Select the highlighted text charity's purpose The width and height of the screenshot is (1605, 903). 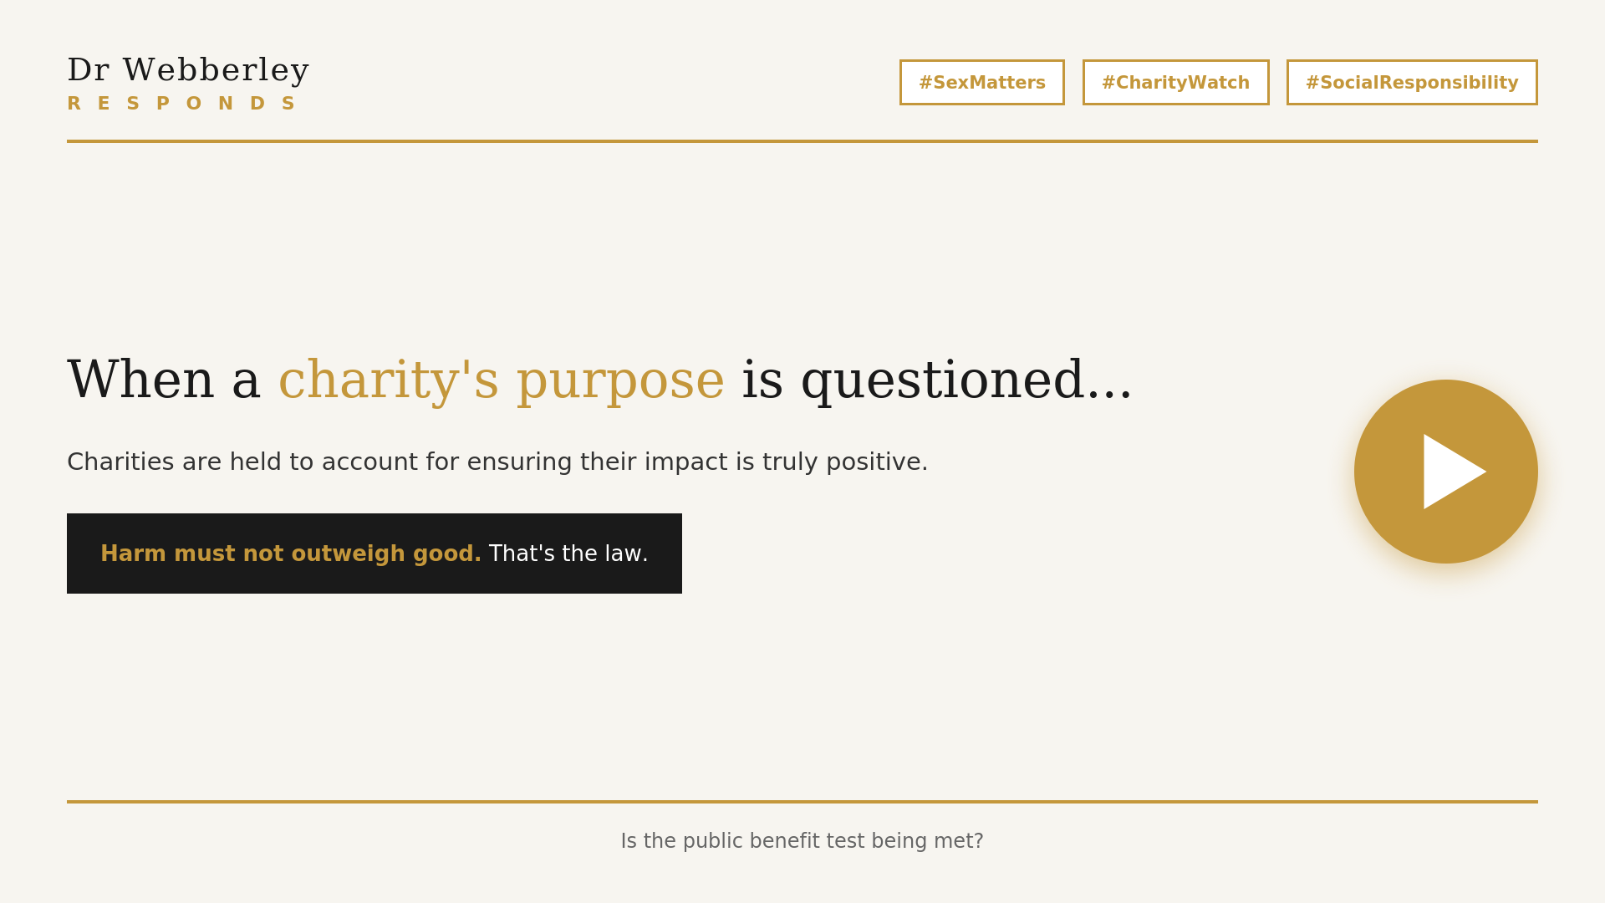click(x=501, y=380)
